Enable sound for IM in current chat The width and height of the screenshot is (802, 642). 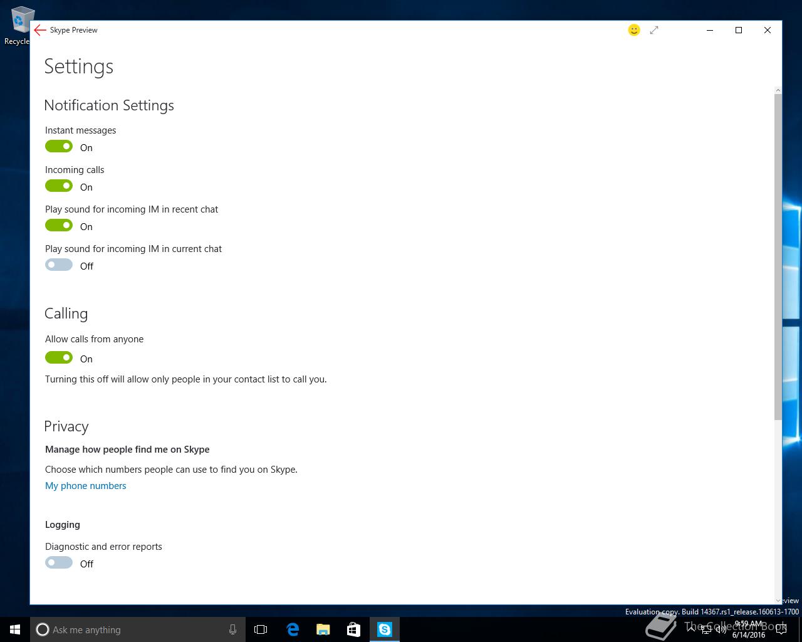click(x=59, y=265)
